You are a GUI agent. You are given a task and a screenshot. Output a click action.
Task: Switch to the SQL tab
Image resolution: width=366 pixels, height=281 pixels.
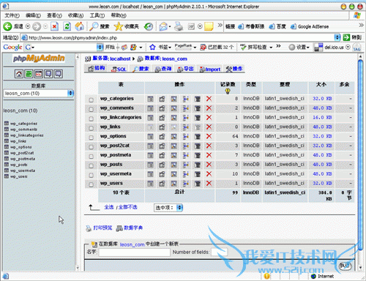pos(119,69)
